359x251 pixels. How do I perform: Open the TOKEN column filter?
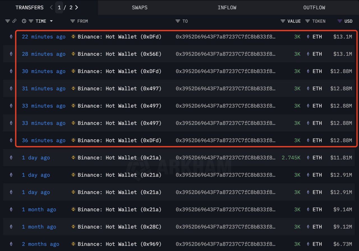[307, 21]
